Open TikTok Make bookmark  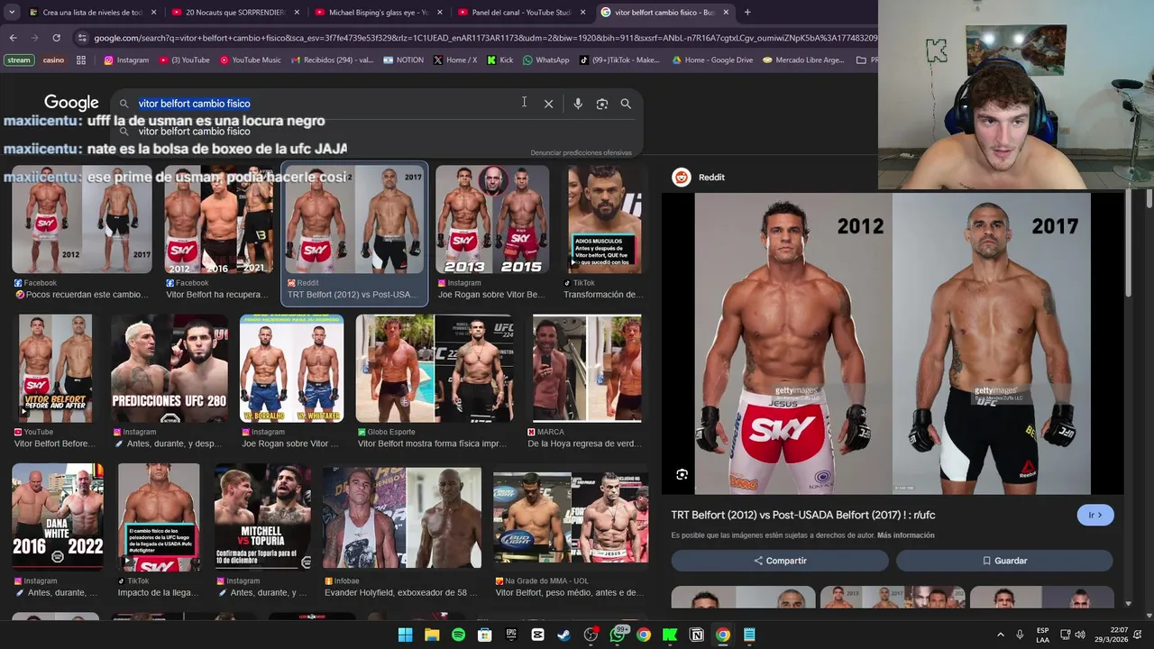pos(619,60)
